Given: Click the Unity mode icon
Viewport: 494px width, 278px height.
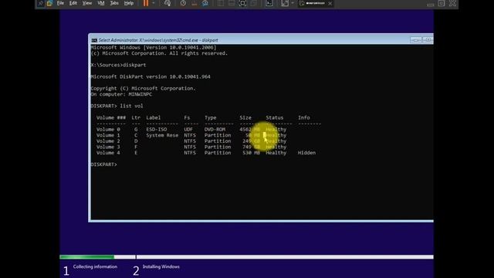Looking at the screenshot, I should (254, 3).
